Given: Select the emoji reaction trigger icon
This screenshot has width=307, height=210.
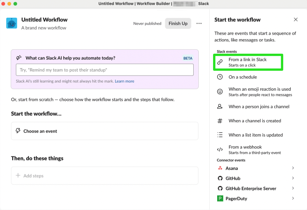Looking at the screenshot, I should [220, 91].
